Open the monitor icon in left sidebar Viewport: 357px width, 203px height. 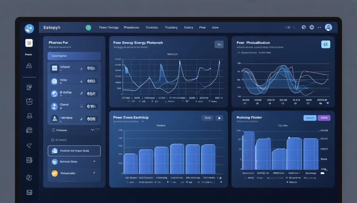pyautogui.click(x=29, y=116)
